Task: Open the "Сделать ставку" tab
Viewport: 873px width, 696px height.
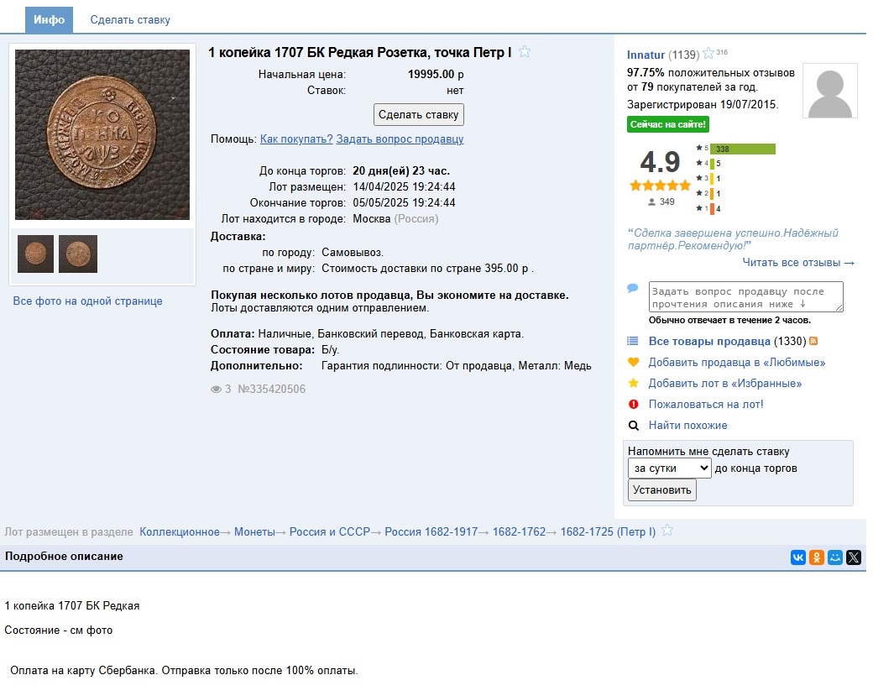Action: 130,19
